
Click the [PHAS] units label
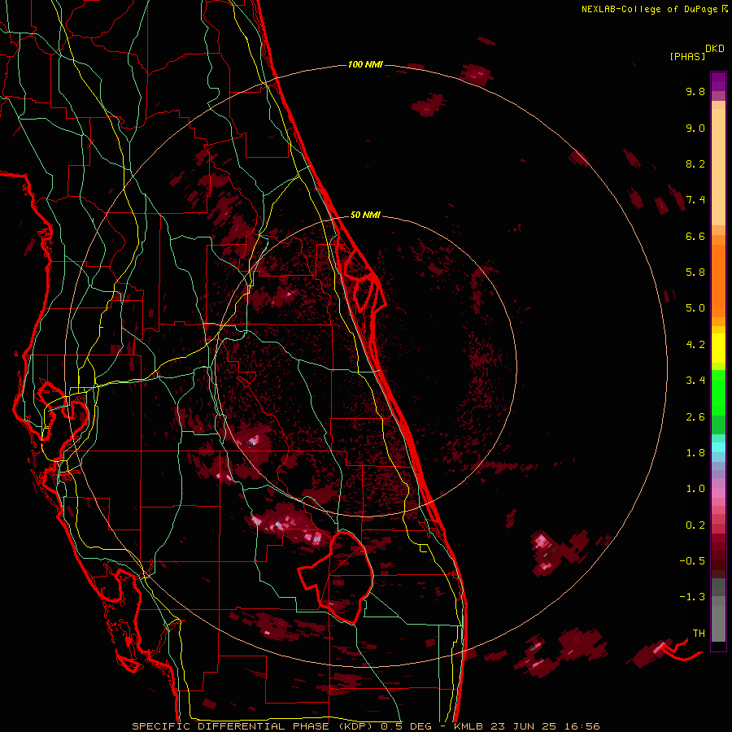[x=687, y=56]
